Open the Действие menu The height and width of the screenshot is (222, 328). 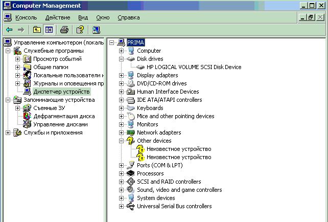[58, 17]
